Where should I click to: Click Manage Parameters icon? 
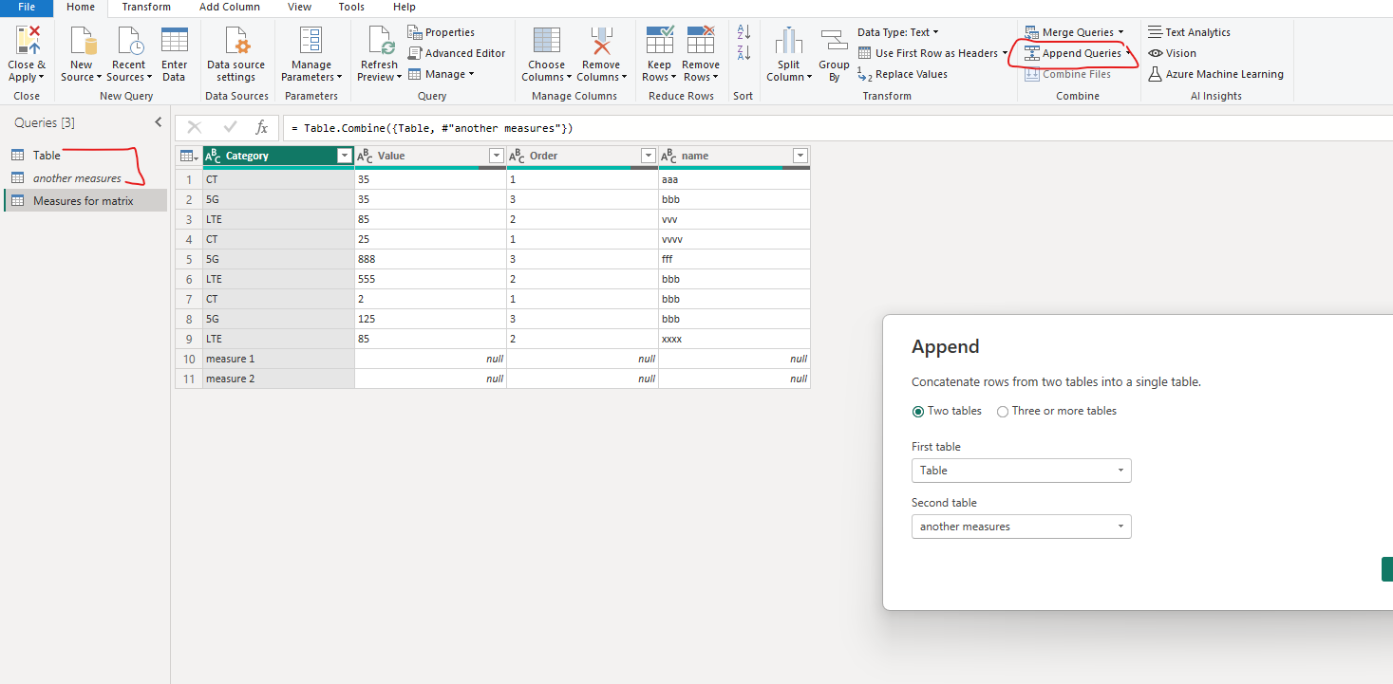click(x=311, y=42)
